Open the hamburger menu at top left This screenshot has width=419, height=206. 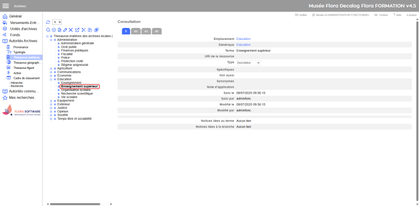click(x=6, y=6)
